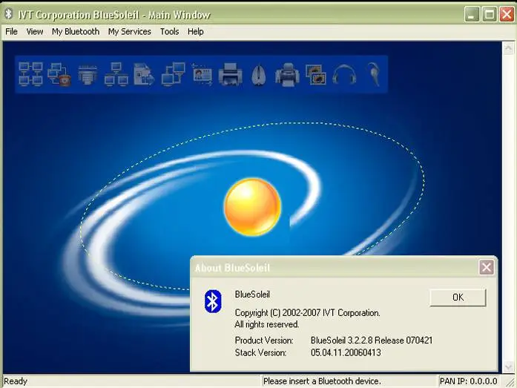This screenshot has width=517, height=388.
Task: Select the File Transfer document icon
Action: click(144, 74)
